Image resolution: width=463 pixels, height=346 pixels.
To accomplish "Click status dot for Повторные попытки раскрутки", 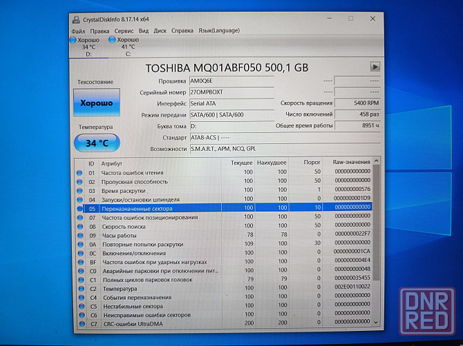I will point(81,244).
